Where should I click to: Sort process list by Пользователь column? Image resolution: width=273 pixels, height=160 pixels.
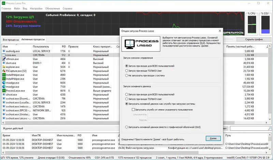coord(42,47)
